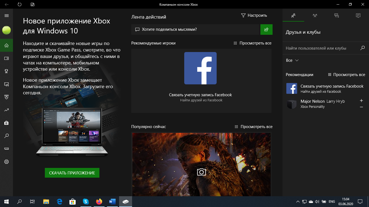
Task: Click the laptop promo image
Action: click(72, 132)
